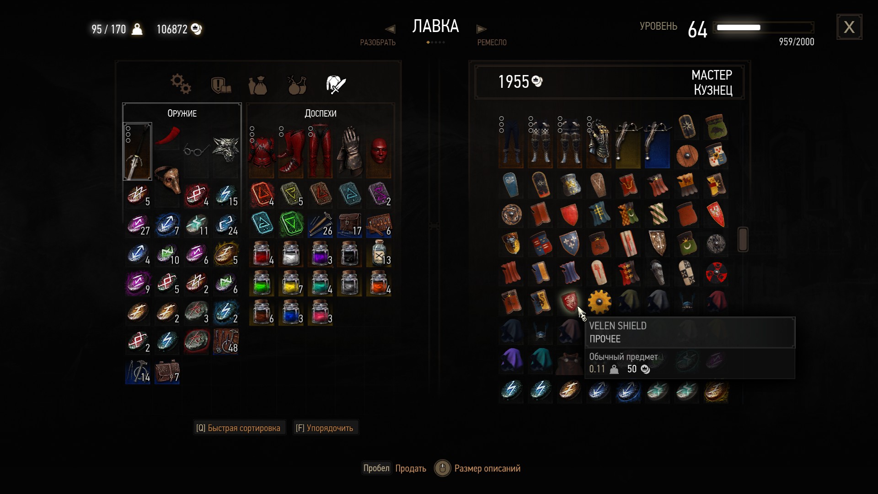Switch to the РЕМЕСЛО tab
The height and width of the screenshot is (494, 878).
(x=492, y=43)
